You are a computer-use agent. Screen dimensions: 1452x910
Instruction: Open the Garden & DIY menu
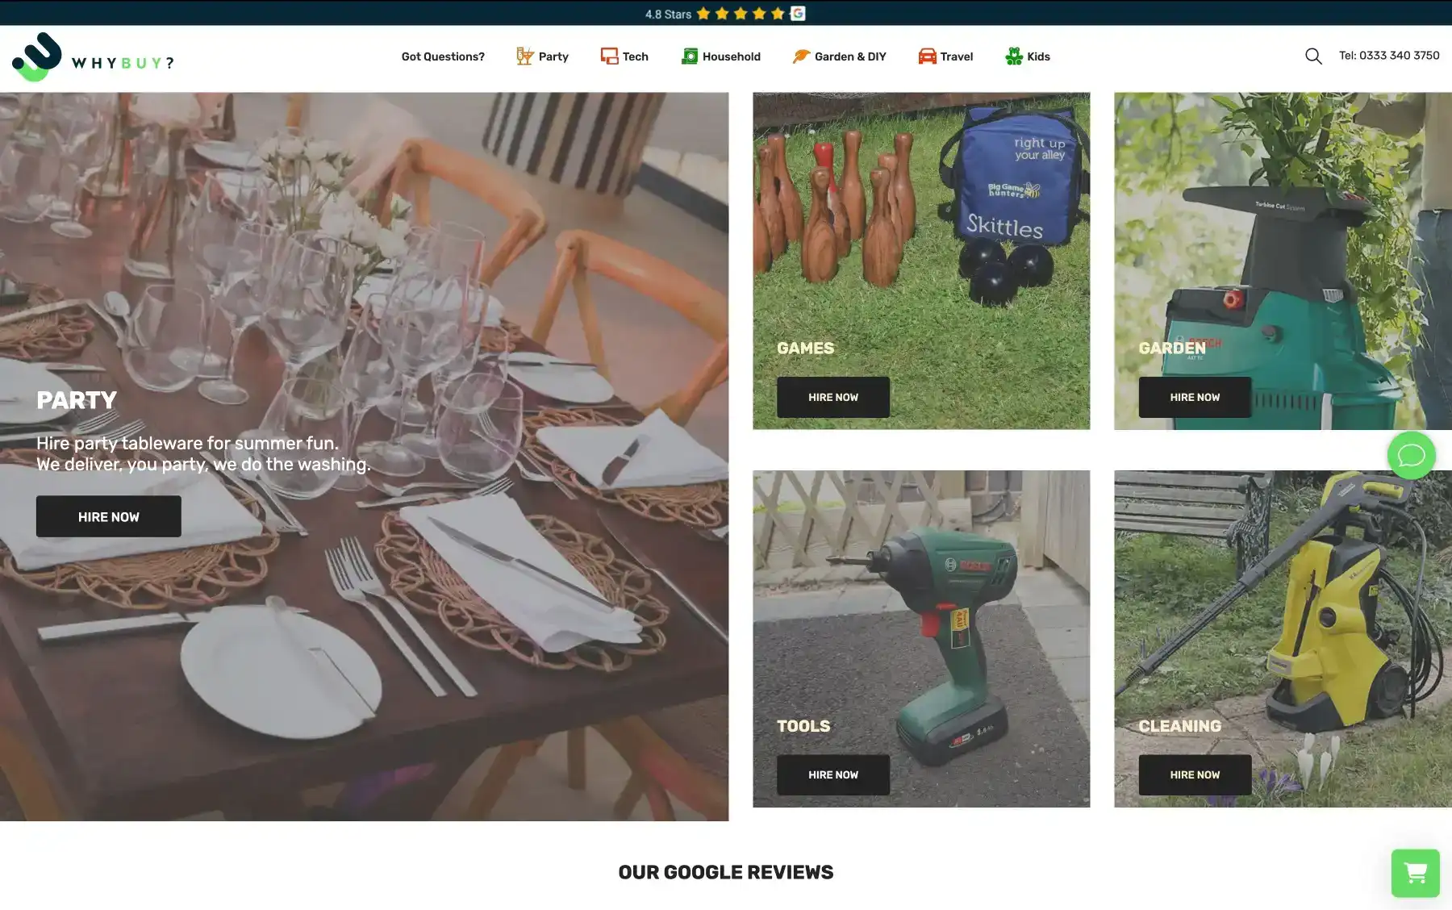tap(850, 56)
